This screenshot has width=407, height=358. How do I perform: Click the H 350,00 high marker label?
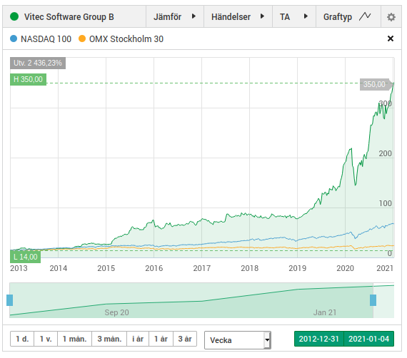[28, 79]
